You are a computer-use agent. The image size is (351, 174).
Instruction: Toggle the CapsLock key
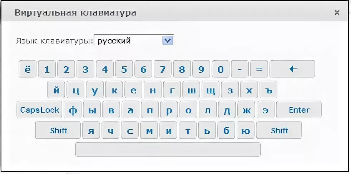pyautogui.click(x=40, y=109)
